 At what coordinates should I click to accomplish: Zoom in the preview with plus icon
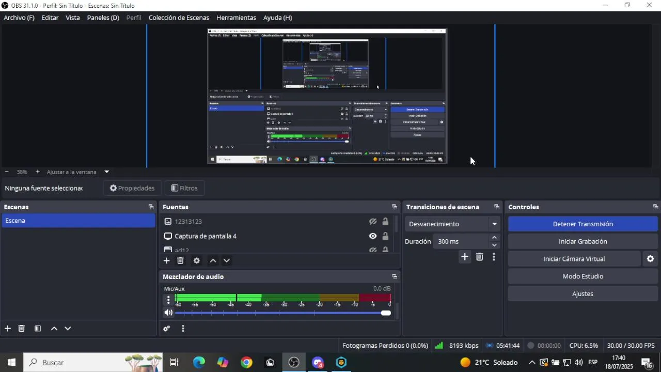tap(37, 172)
